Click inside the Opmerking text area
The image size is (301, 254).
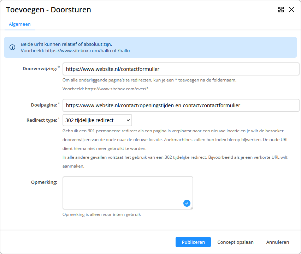[x=128, y=193]
